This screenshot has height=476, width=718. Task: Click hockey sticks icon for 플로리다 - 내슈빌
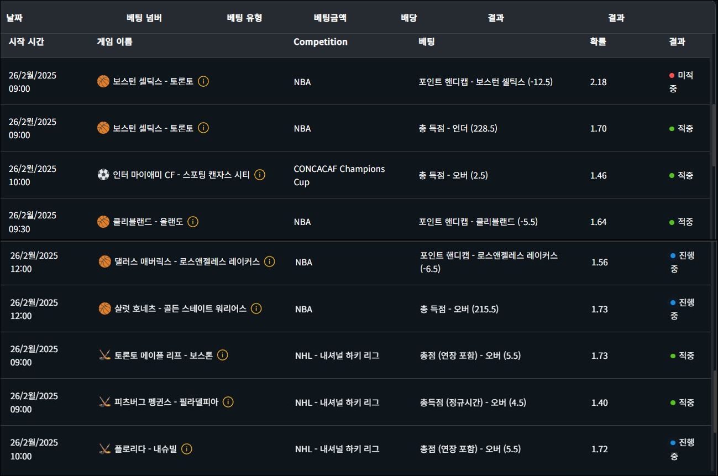pos(105,449)
